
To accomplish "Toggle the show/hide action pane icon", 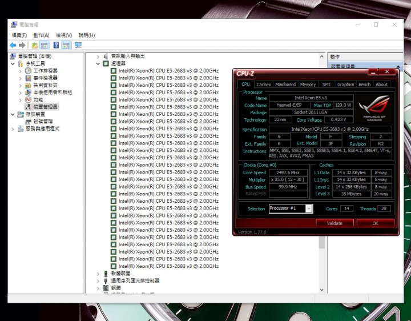I will 66,45.
